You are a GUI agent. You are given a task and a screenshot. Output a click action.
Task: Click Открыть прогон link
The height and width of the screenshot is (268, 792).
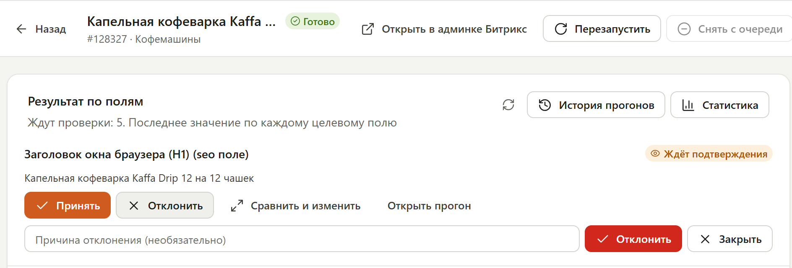(429, 206)
